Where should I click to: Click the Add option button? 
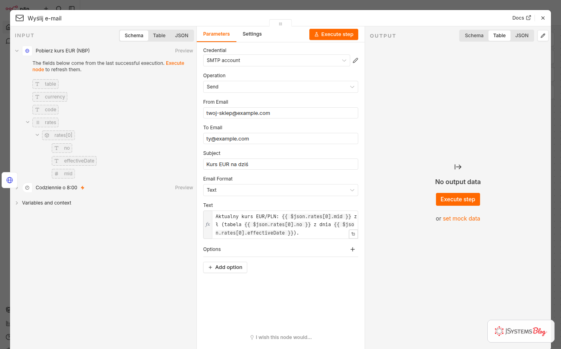click(225, 267)
